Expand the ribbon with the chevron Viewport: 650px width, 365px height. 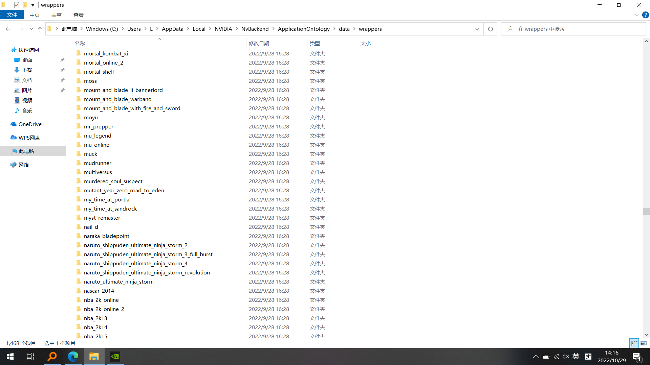tap(636, 15)
